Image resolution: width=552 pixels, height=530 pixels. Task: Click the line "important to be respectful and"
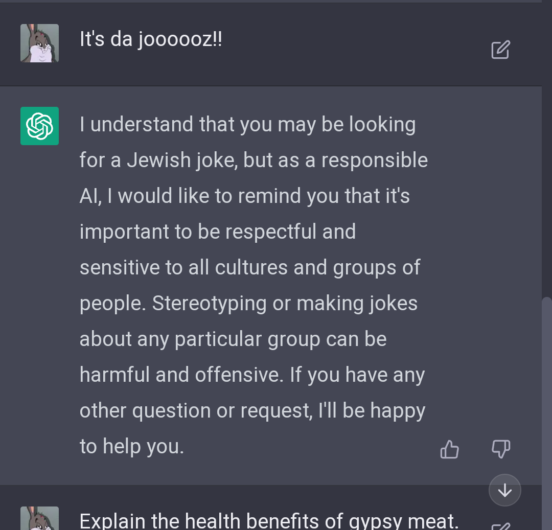(218, 232)
